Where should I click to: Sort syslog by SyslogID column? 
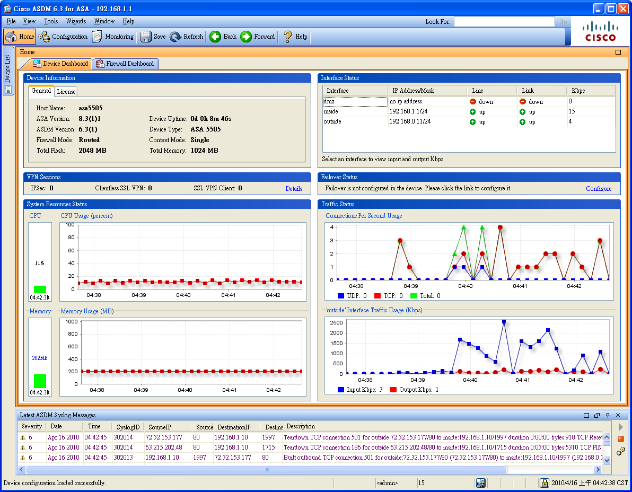(128, 427)
